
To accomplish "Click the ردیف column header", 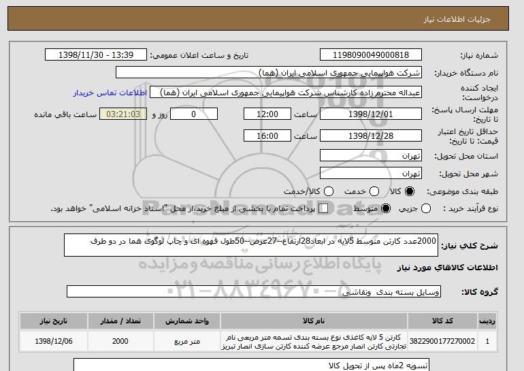I will pos(487,321).
